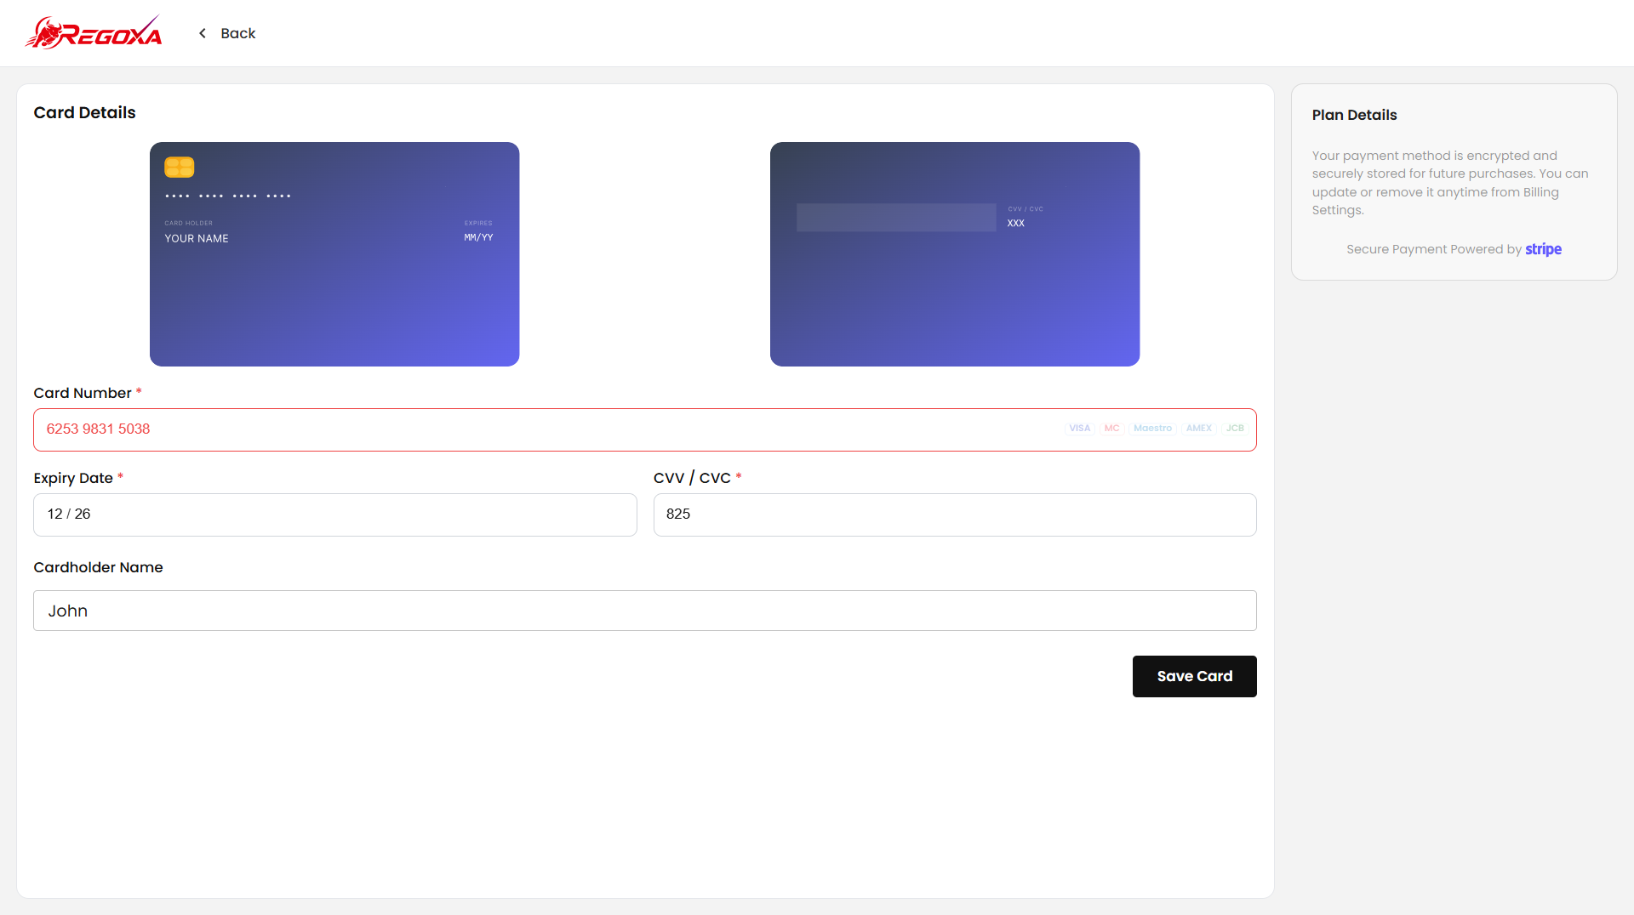Save the card with Save Card button
Viewport: 1634px width, 915px height.
(1194, 676)
